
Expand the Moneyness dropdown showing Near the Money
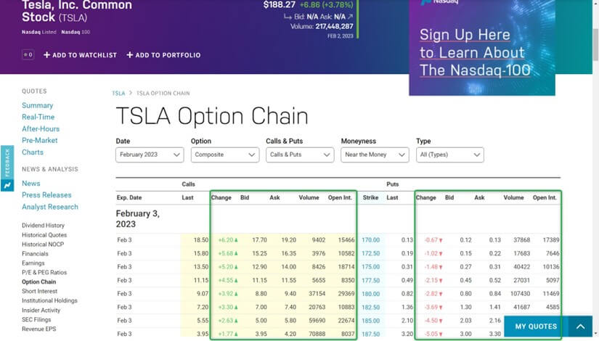click(374, 155)
